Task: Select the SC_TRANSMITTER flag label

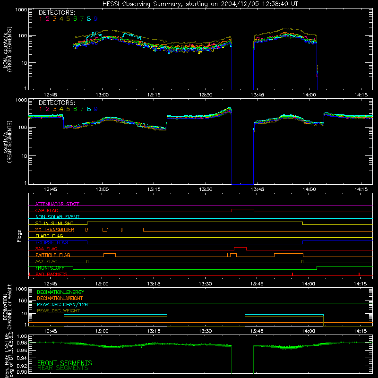Action: tap(55, 230)
